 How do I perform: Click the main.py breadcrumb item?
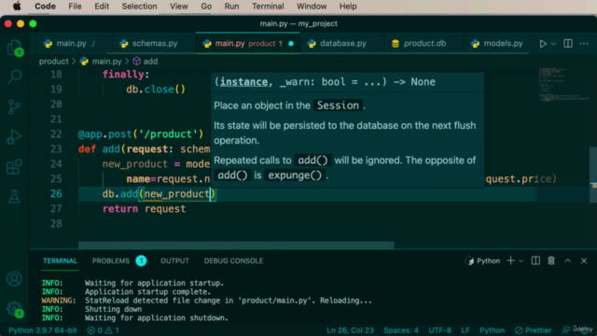click(x=102, y=62)
